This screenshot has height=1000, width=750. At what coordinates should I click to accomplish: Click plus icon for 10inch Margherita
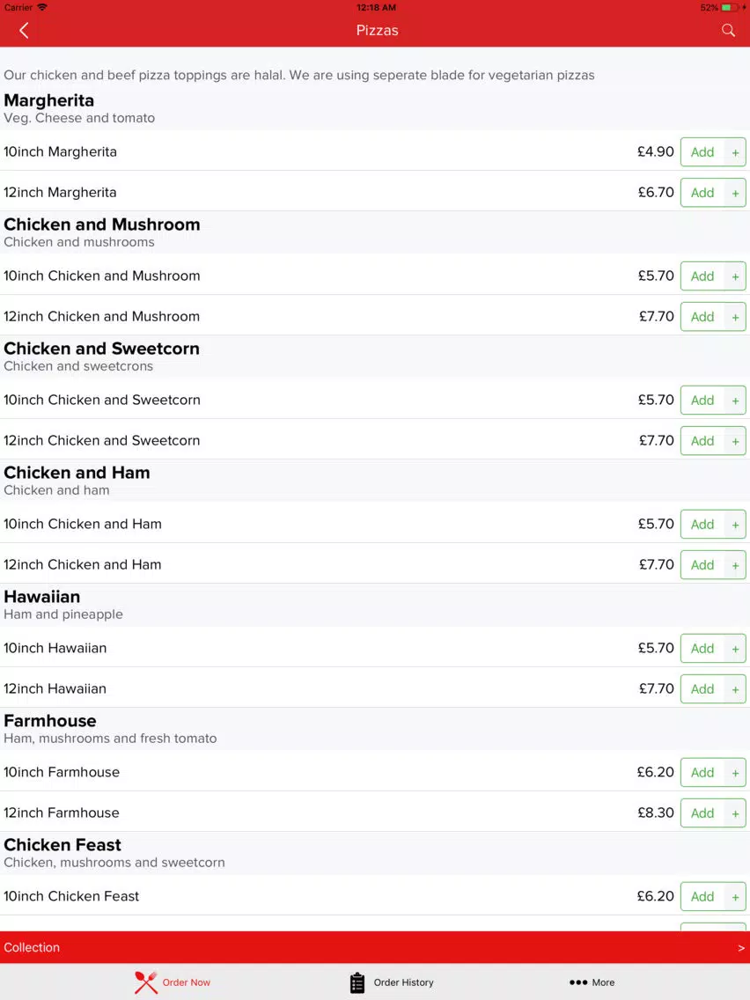(735, 152)
